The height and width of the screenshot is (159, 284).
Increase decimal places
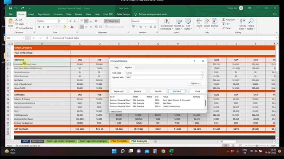point(150,27)
